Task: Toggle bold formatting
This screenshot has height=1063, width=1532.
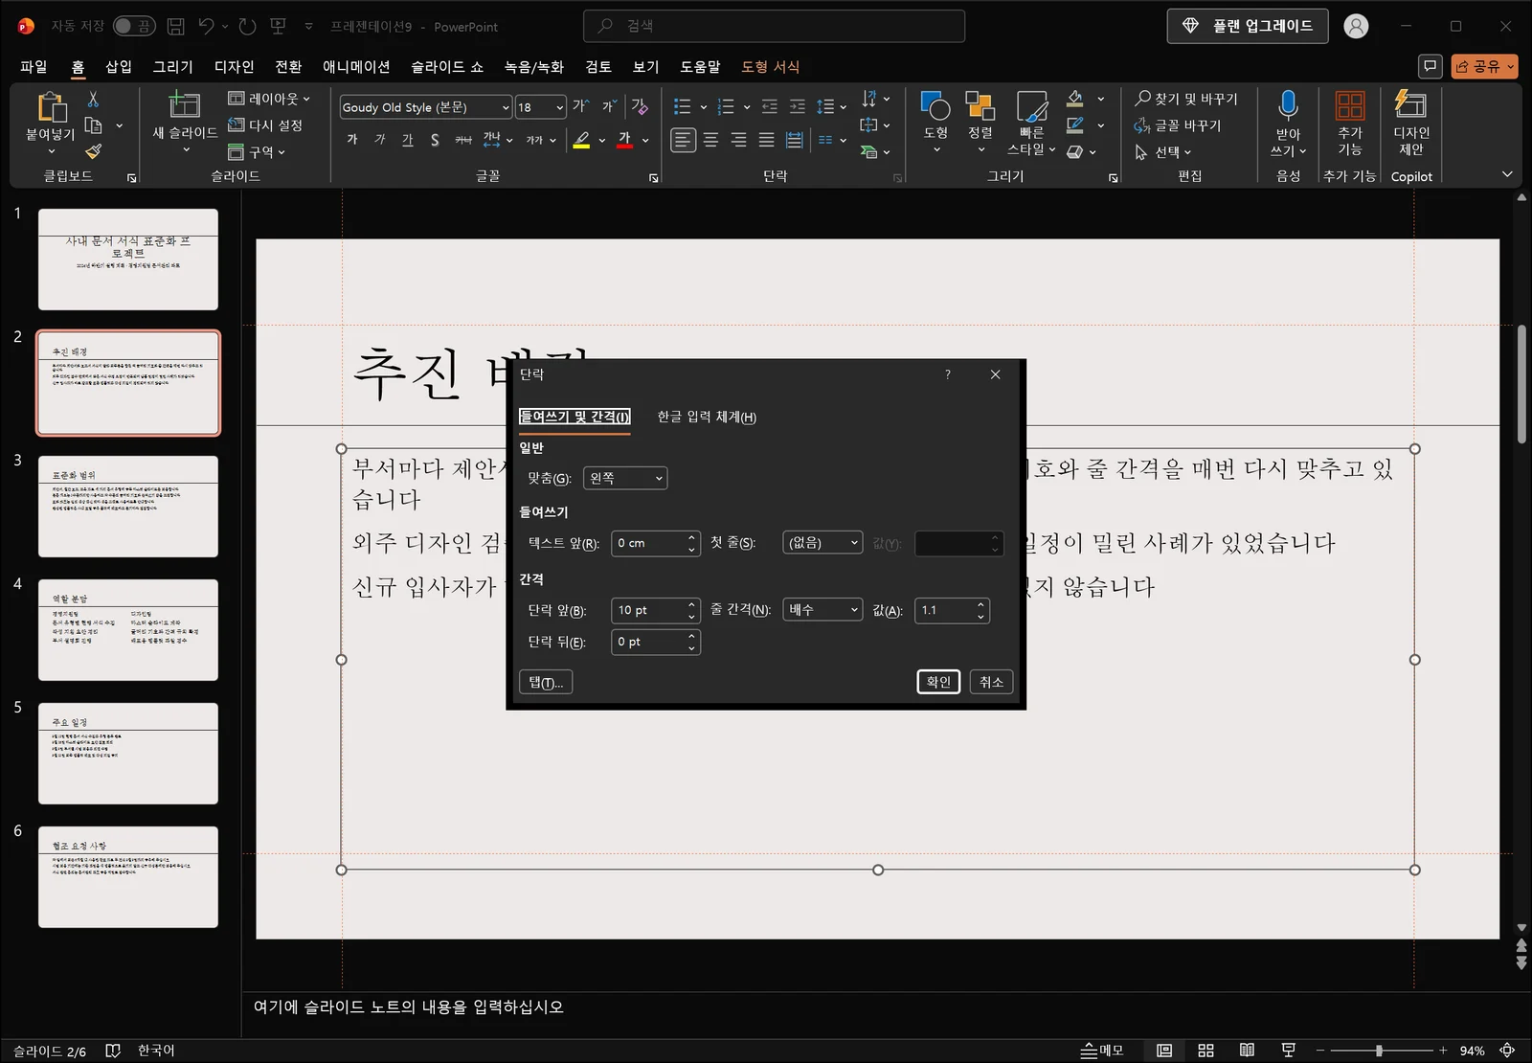Action: [352, 140]
